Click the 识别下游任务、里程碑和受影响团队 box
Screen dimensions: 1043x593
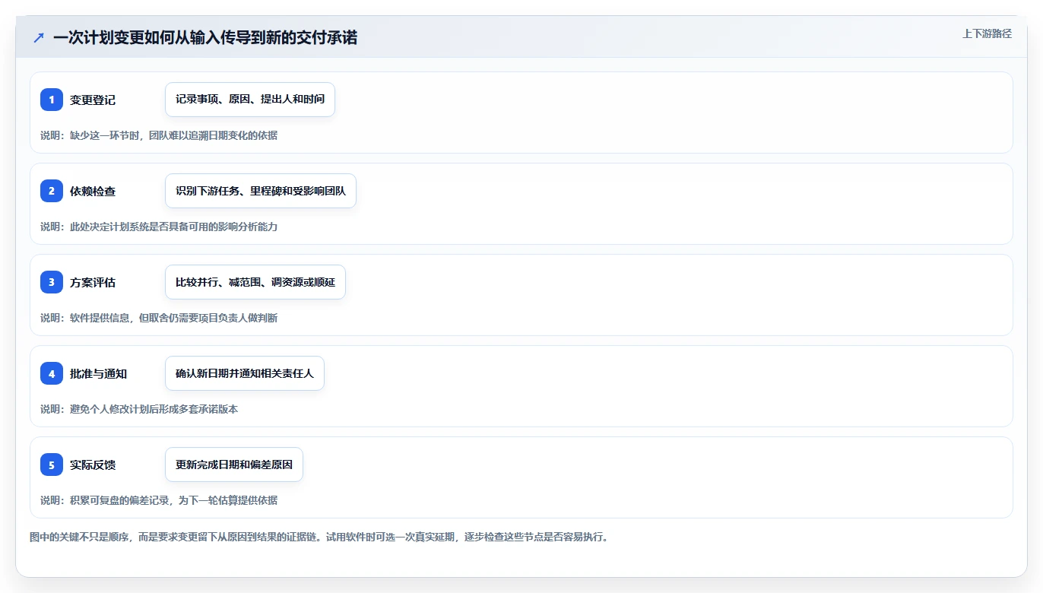click(261, 191)
